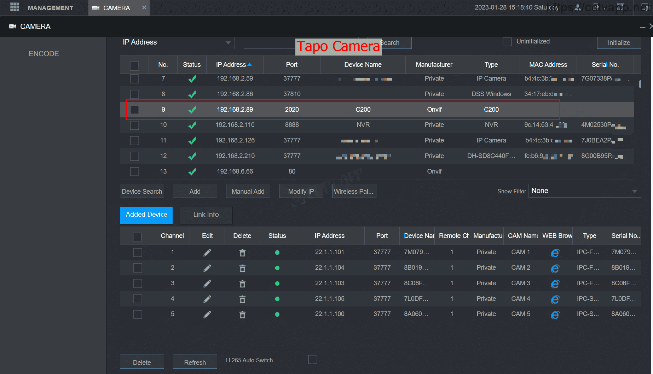Click the edit pencil for channel 1
Screen dimensions: 653x374
click(x=207, y=252)
